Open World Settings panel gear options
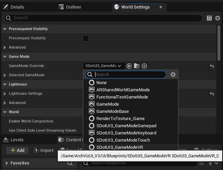Viewport: 223px width, 170px height. pyautogui.click(x=218, y=18)
